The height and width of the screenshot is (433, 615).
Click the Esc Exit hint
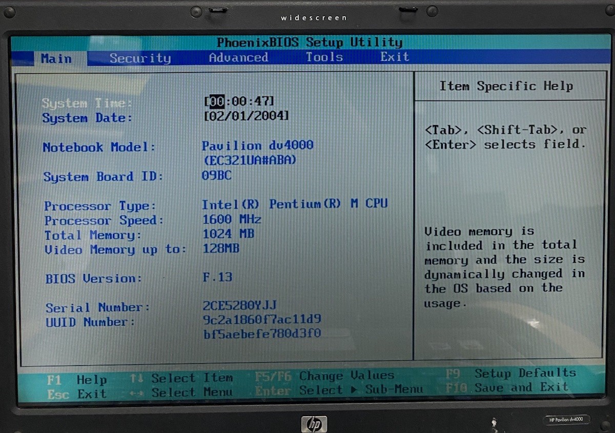(x=77, y=395)
